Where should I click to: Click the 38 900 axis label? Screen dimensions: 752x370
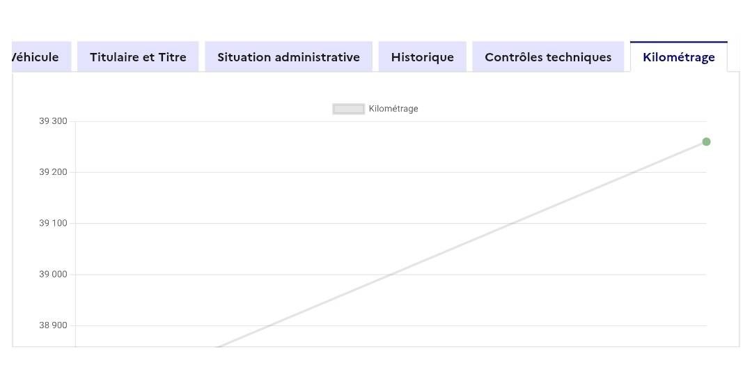[53, 325]
